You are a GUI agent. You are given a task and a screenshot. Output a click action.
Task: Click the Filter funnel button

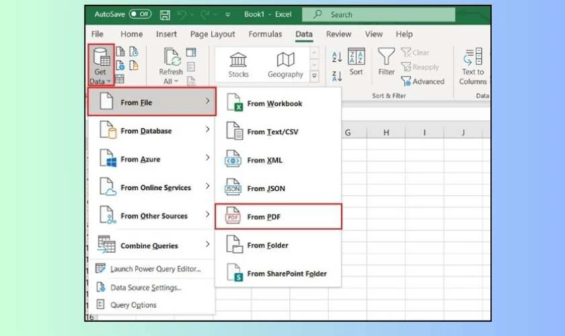386,62
